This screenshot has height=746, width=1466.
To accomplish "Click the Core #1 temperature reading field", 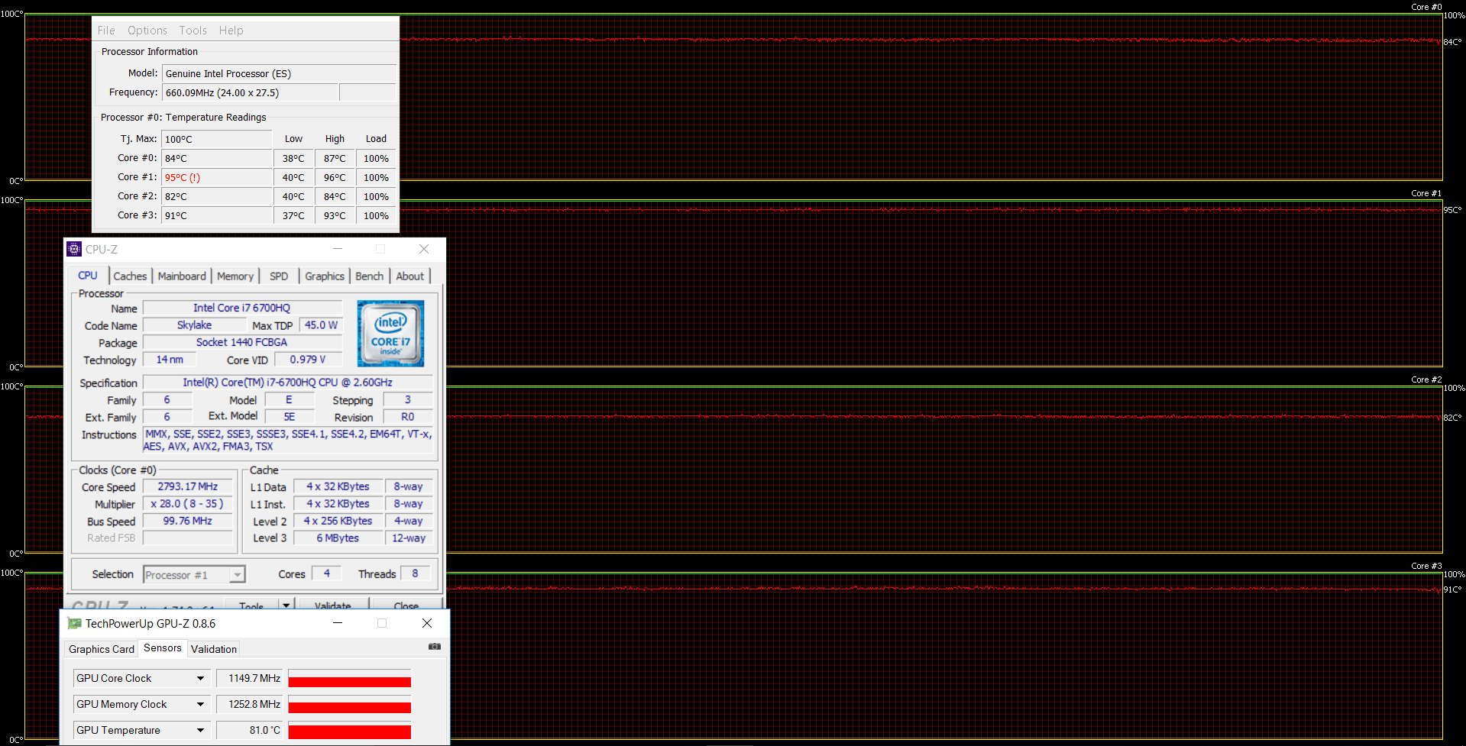I will tap(217, 177).
